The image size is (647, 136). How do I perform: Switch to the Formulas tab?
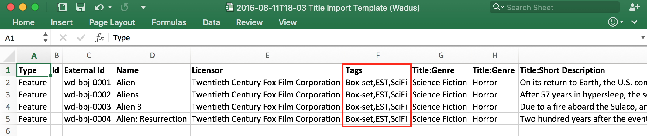[x=169, y=22]
